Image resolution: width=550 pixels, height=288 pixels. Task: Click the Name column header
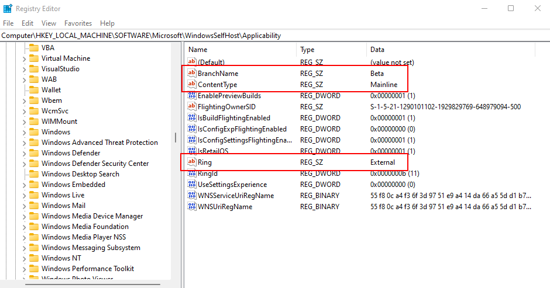pos(240,50)
